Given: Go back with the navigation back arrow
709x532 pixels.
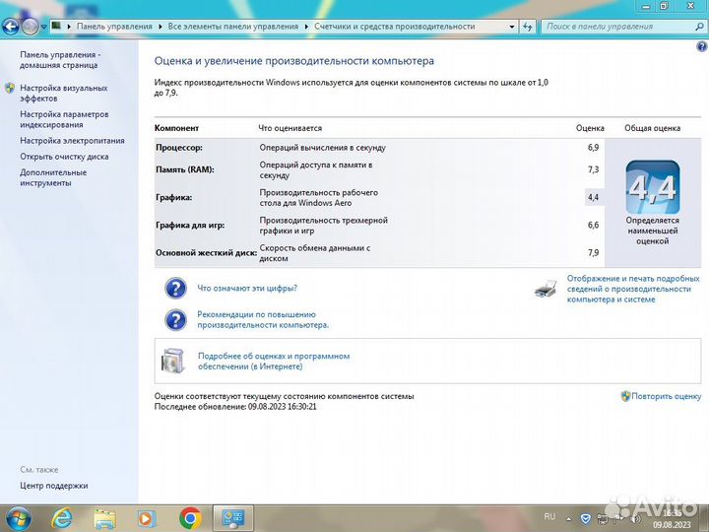Looking at the screenshot, I should click(x=11, y=27).
